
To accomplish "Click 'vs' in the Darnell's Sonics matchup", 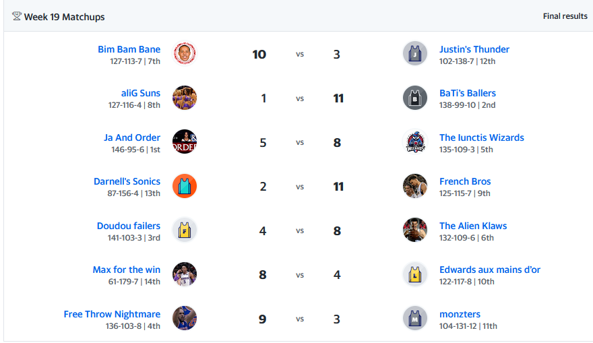I will click(x=300, y=187).
